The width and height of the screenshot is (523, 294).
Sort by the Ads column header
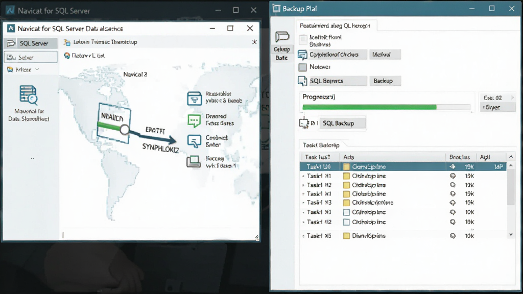pos(392,157)
